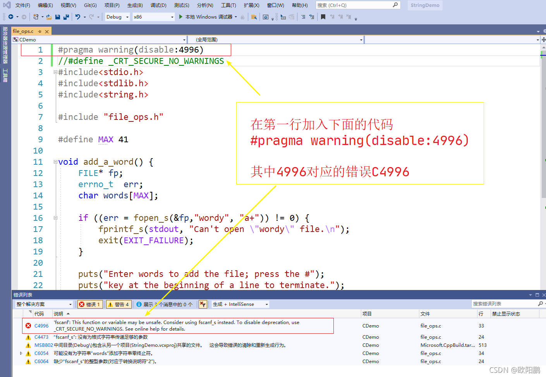
Task: Open the Build + IntelliSense dropdown
Action: [240, 304]
